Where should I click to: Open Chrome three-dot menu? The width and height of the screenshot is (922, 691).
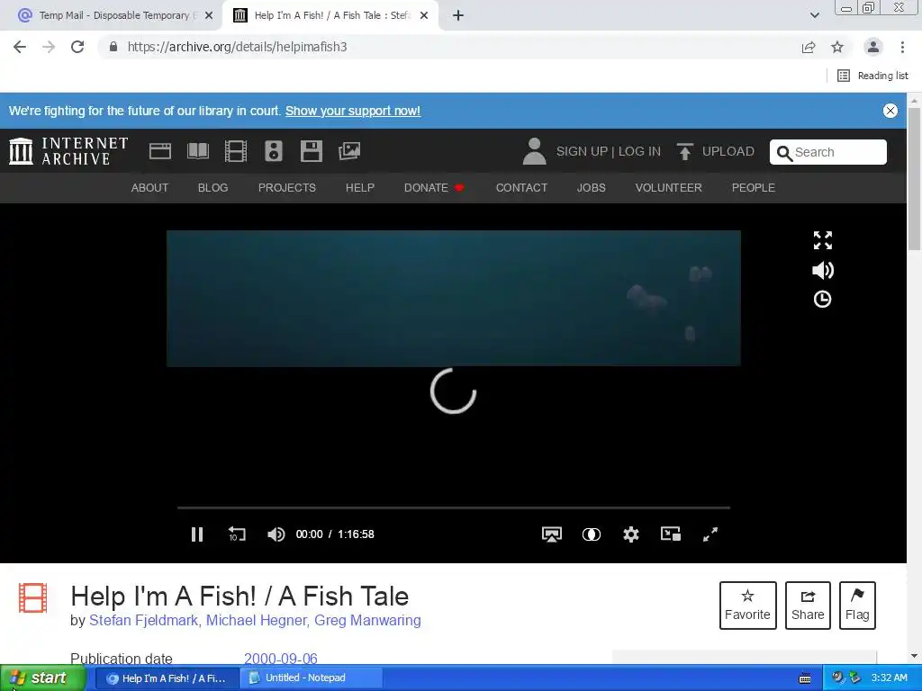[902, 47]
